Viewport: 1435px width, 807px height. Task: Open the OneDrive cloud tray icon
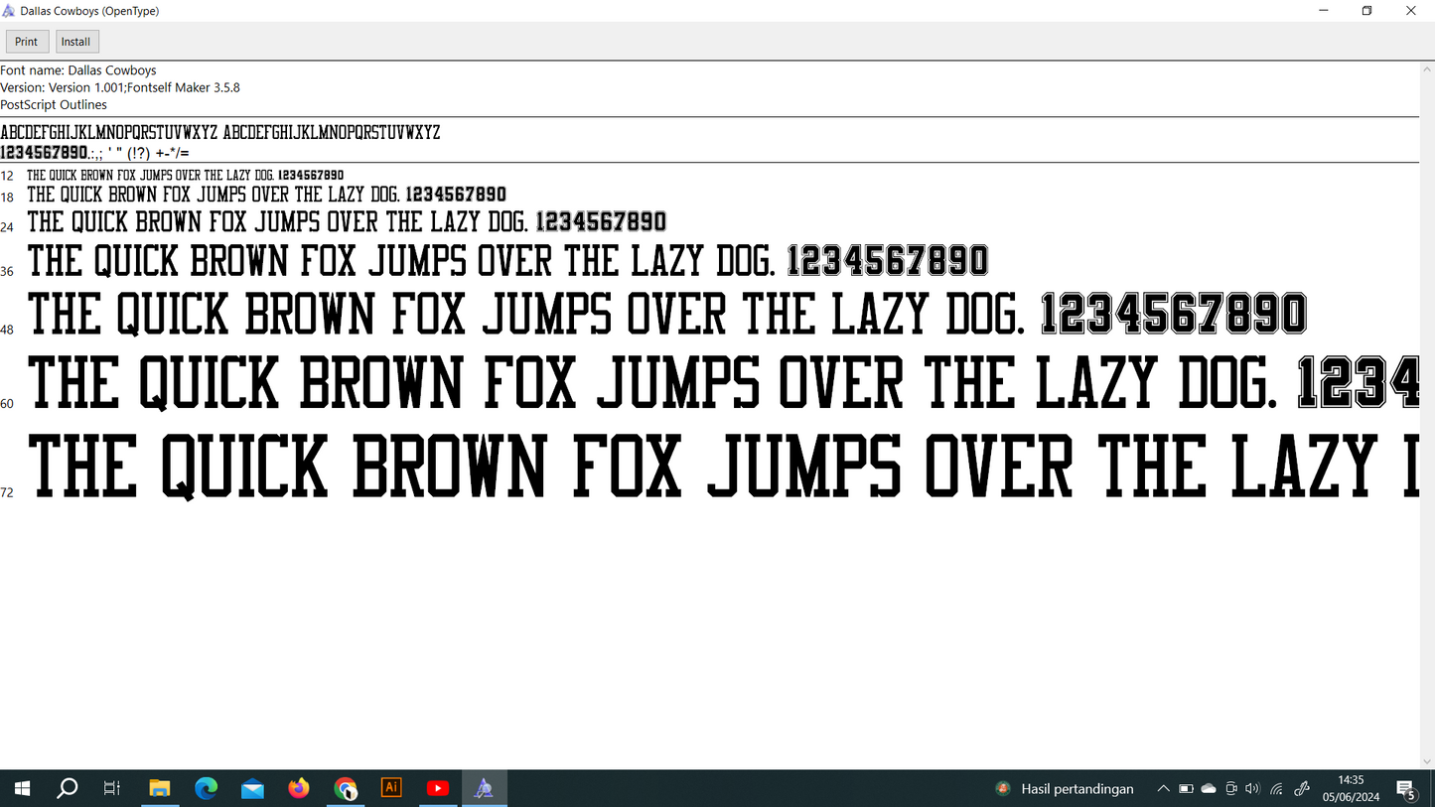click(x=1209, y=789)
